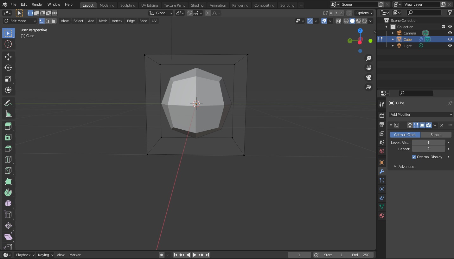Enable edge select mode
Screen dimensions: 454x259
click(48, 21)
